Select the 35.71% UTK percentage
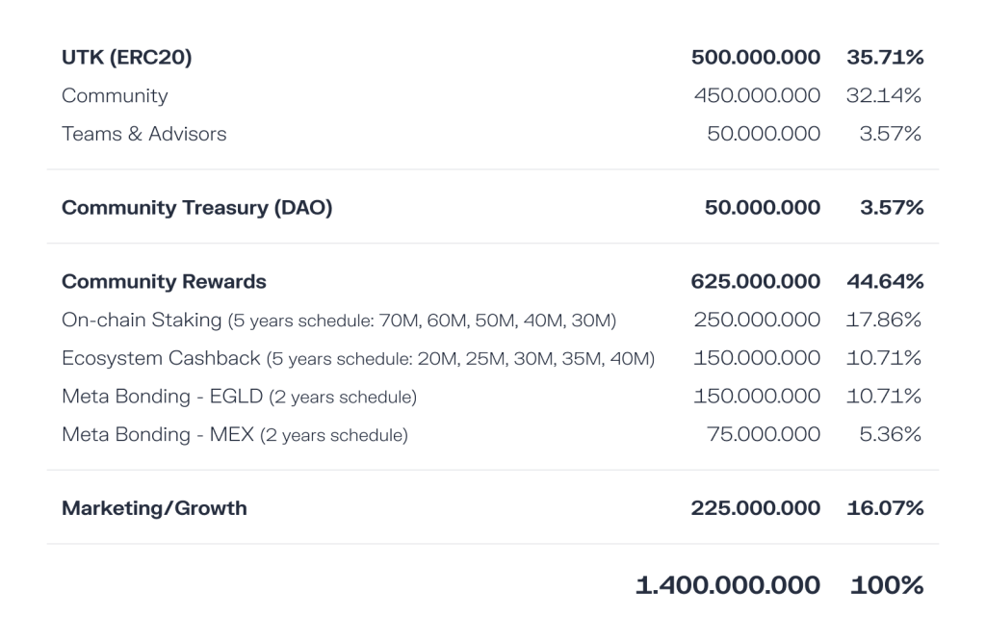This screenshot has height=643, width=986. click(885, 58)
